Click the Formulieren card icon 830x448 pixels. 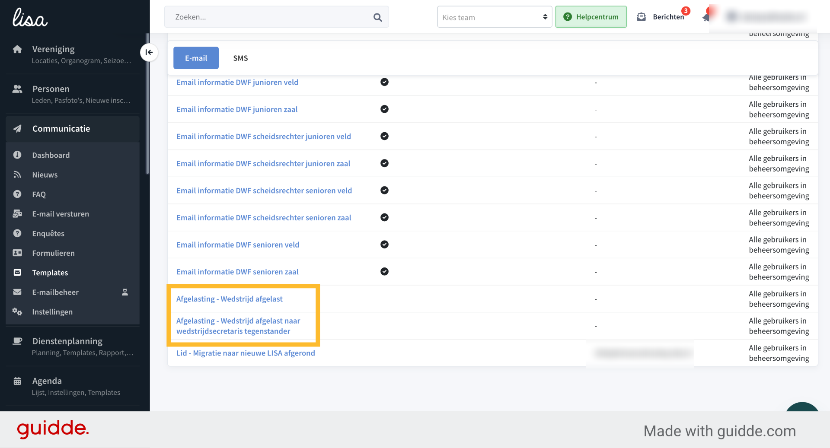click(x=17, y=253)
